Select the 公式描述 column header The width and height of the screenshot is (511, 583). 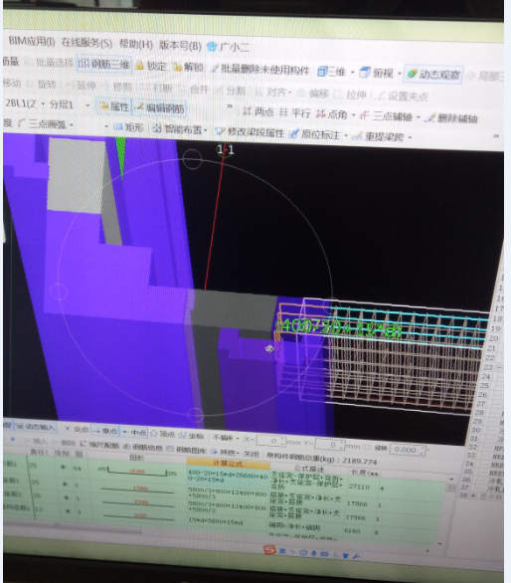[x=309, y=469]
